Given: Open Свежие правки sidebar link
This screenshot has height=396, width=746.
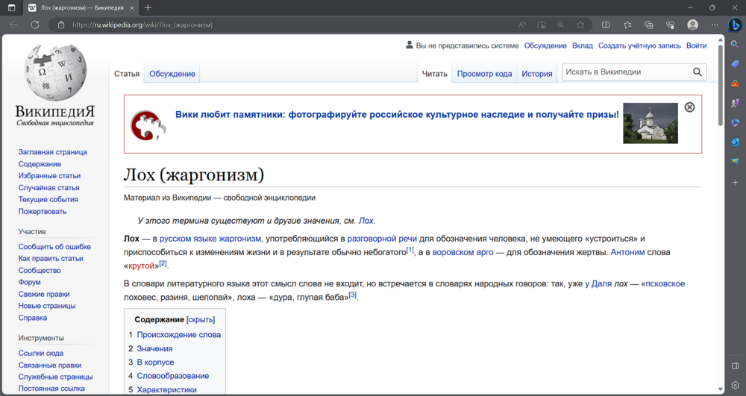Looking at the screenshot, I should click(x=44, y=295).
